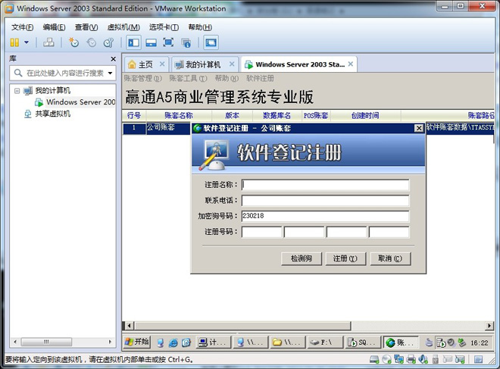This screenshot has height=369, width=500.
Task: Click the library search input field
Action: click(61, 73)
